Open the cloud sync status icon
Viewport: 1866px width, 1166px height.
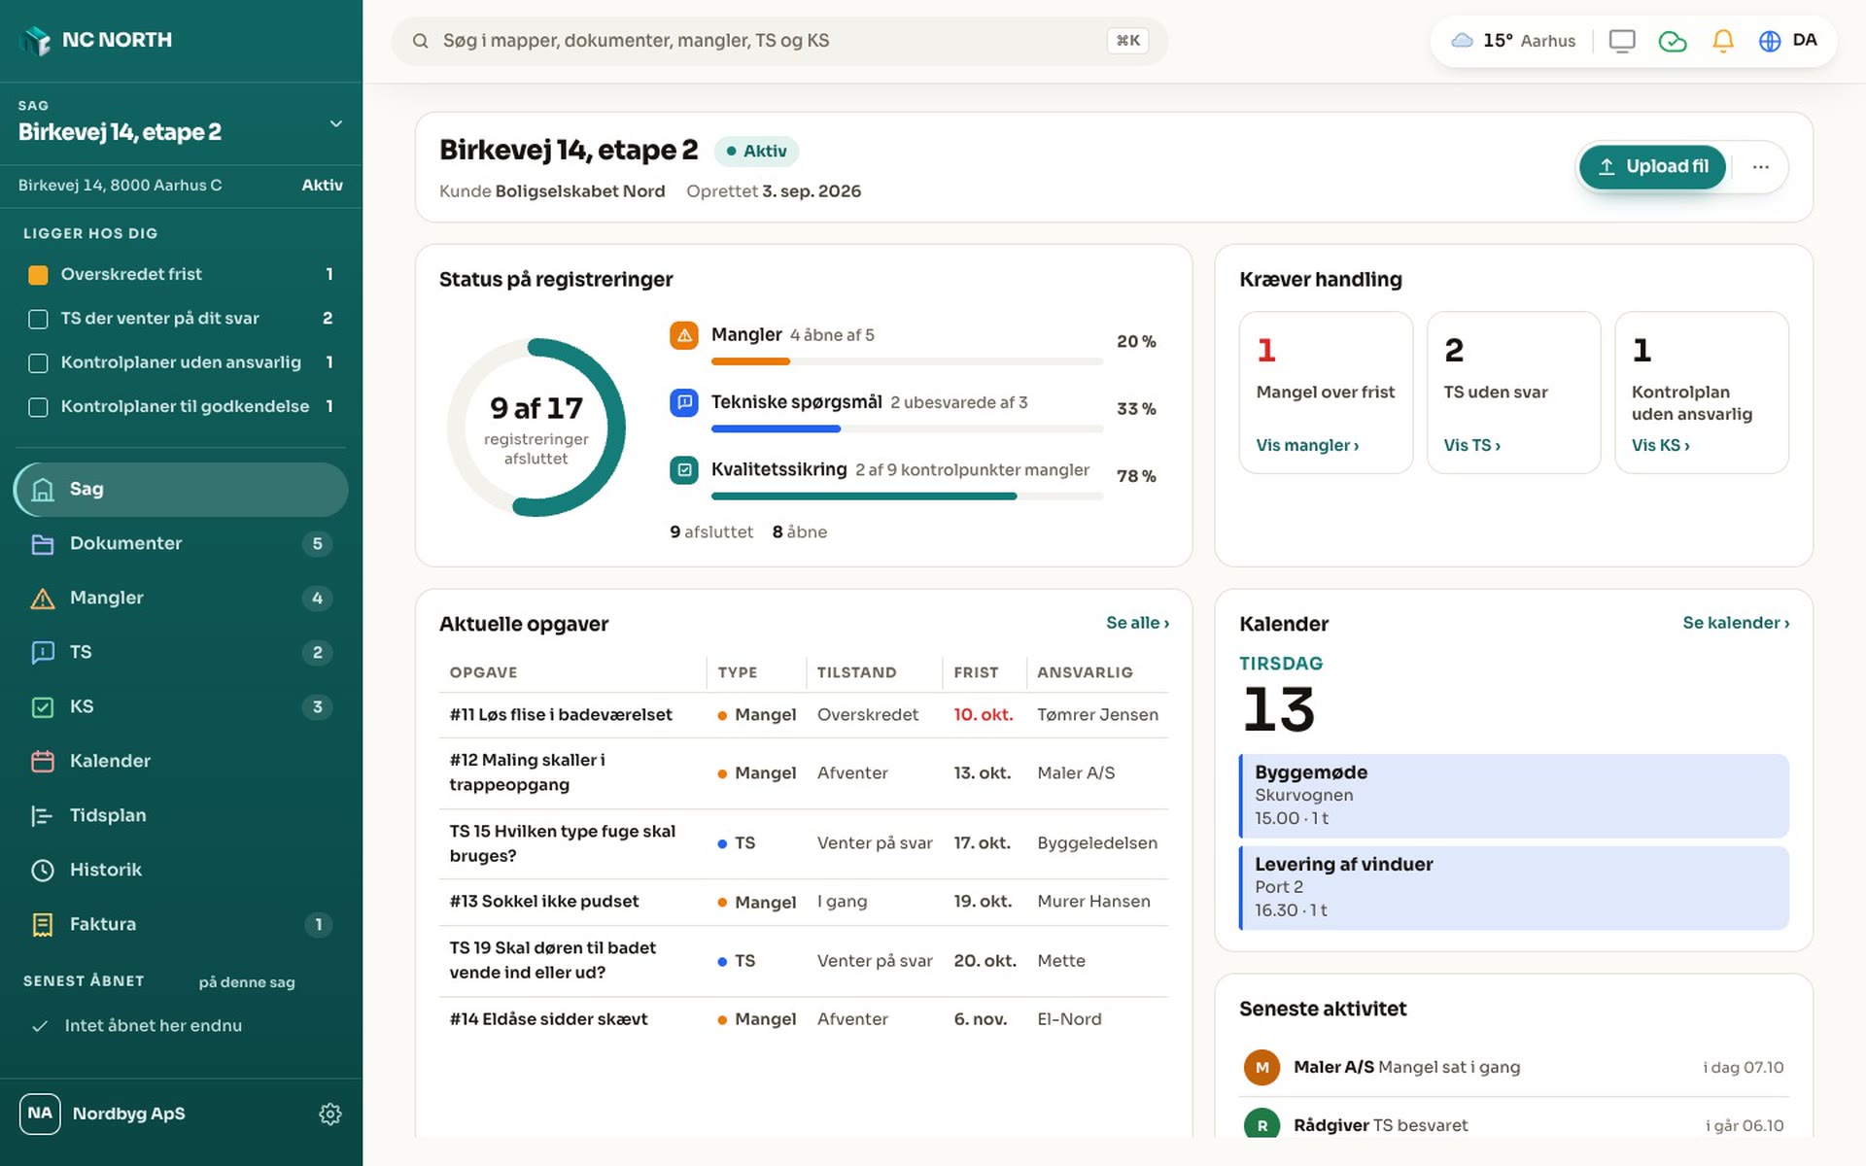coord(1672,41)
